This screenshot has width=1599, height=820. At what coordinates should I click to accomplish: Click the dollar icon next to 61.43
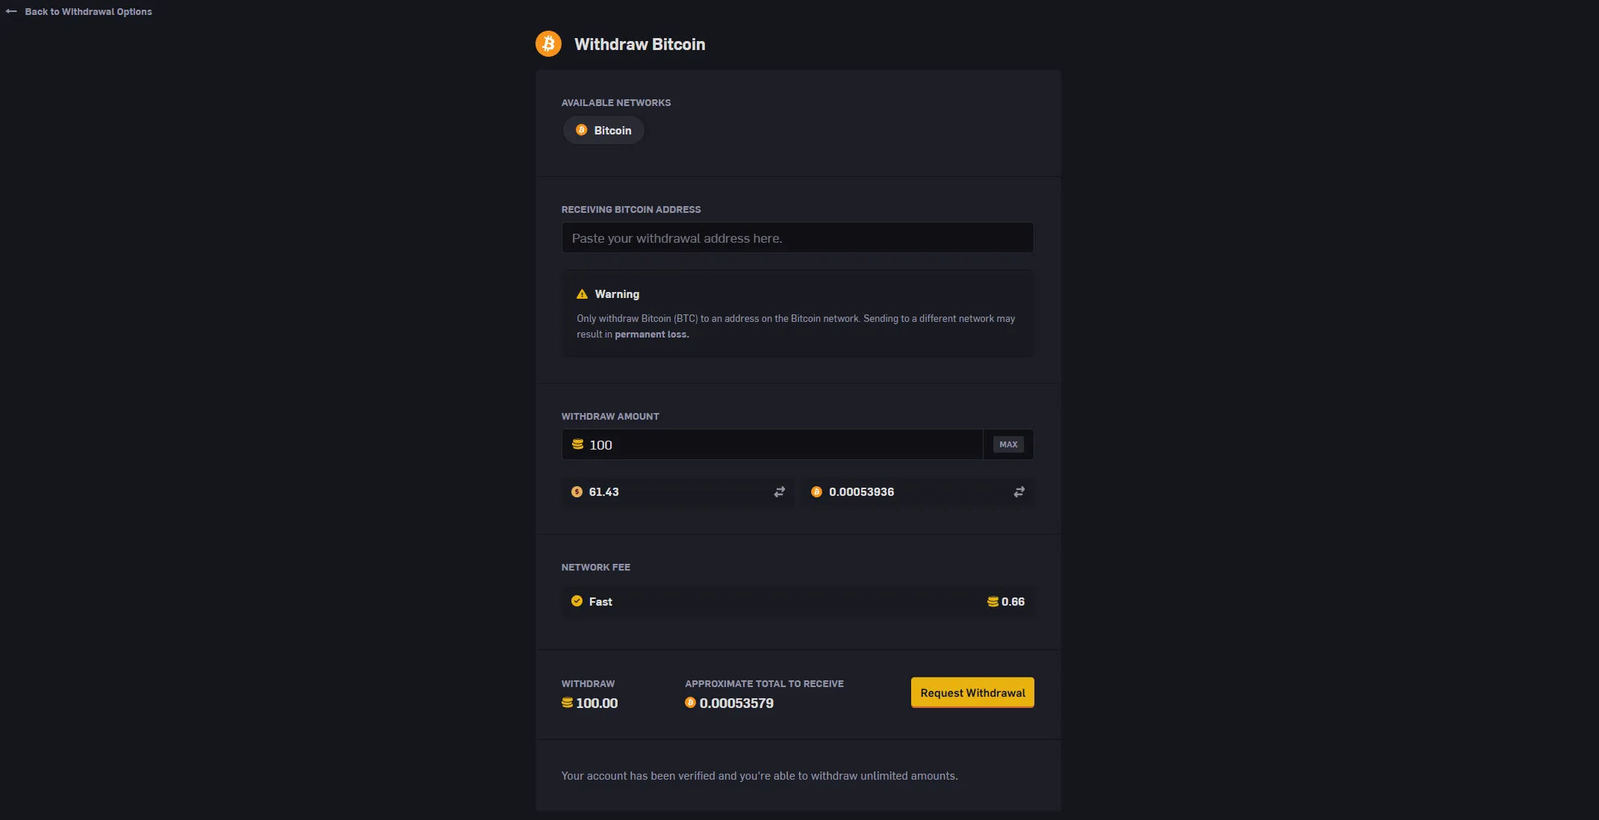pos(576,492)
